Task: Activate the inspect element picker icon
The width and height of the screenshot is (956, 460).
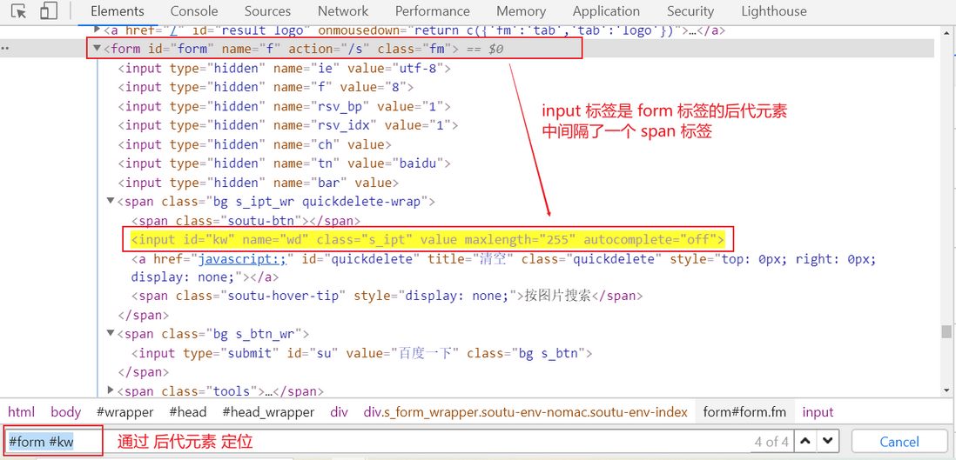Action: pos(19,11)
